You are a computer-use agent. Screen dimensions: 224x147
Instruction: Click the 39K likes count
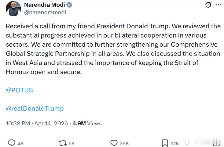point(124,143)
